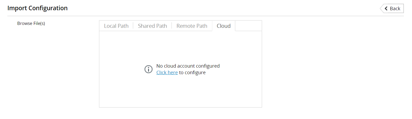Click the left chevron icon on Back
The height and width of the screenshot is (119, 412).
(386, 8)
